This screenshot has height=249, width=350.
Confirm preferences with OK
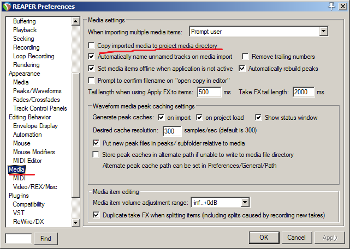264,238
